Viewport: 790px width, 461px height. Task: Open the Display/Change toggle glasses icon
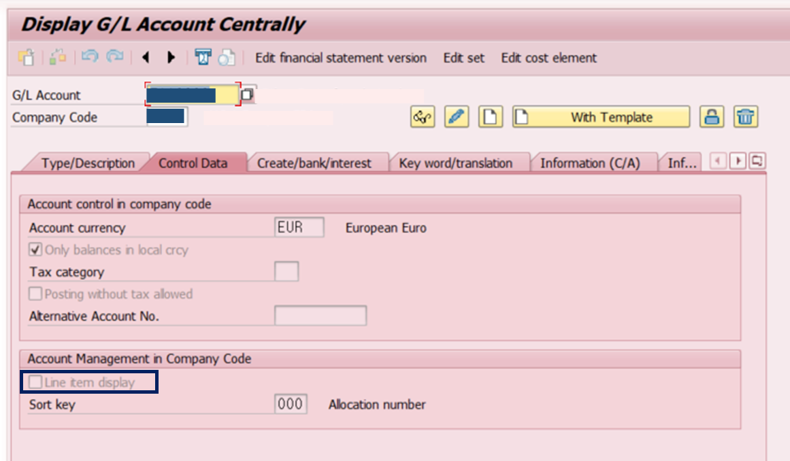pyautogui.click(x=422, y=116)
